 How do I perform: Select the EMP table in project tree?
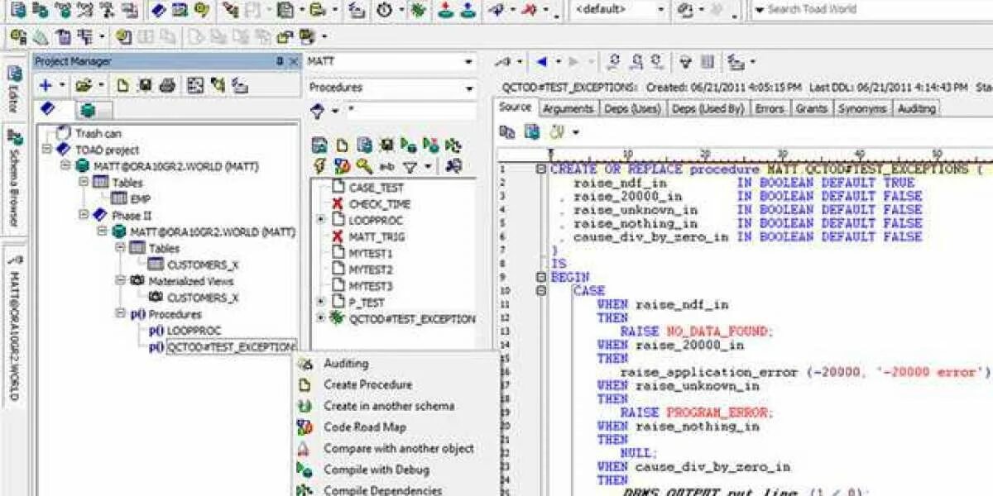tap(140, 198)
